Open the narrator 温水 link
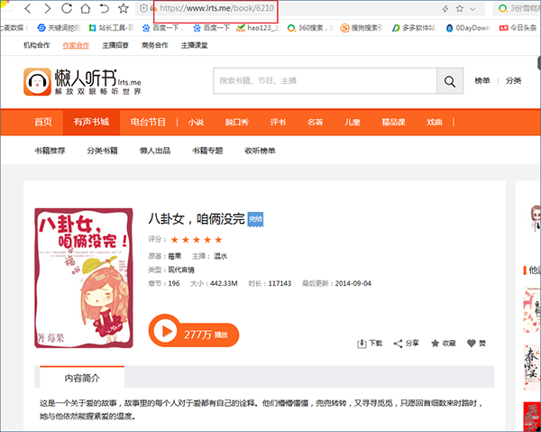541x432 pixels. coord(221,256)
